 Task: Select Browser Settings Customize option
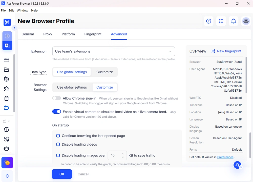pyautogui.click(x=104, y=87)
